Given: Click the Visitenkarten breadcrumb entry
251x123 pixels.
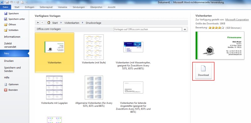Looking at the screenshot, I should [x=72, y=23].
